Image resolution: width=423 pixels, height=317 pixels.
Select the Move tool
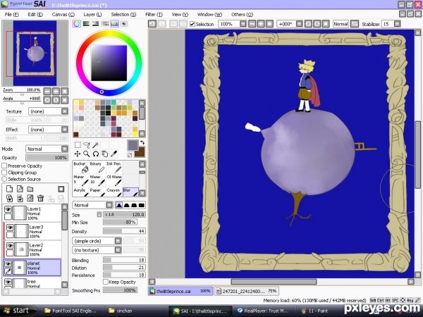tap(78, 154)
